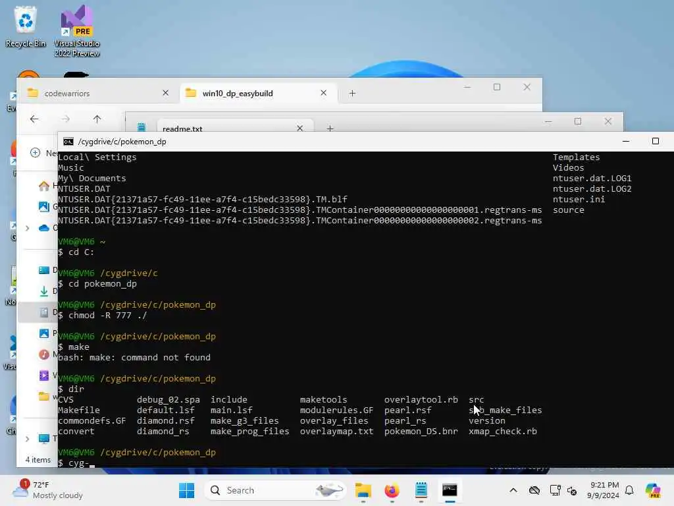Click 'Makefile' in the terminal listing
The image size is (674, 506).
click(79, 410)
